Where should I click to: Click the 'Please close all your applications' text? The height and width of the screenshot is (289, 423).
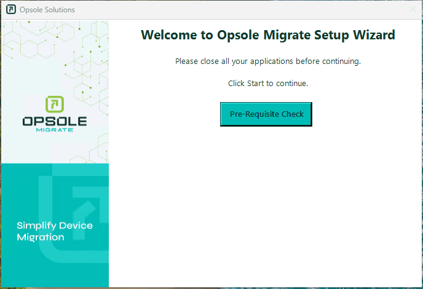(x=267, y=61)
